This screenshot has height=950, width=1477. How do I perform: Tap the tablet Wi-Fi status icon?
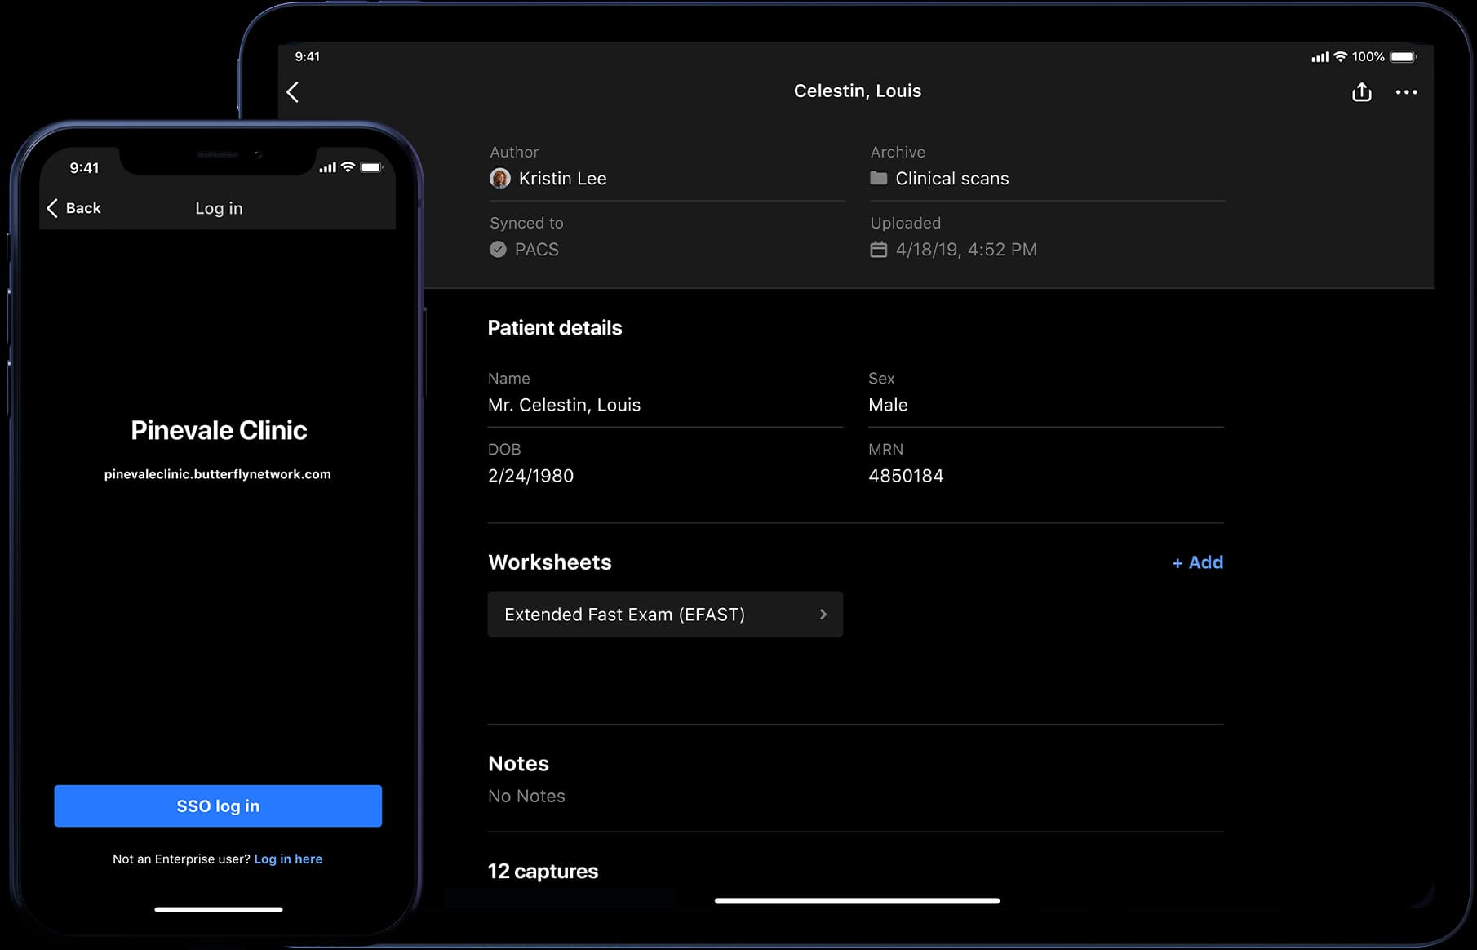(x=1341, y=56)
